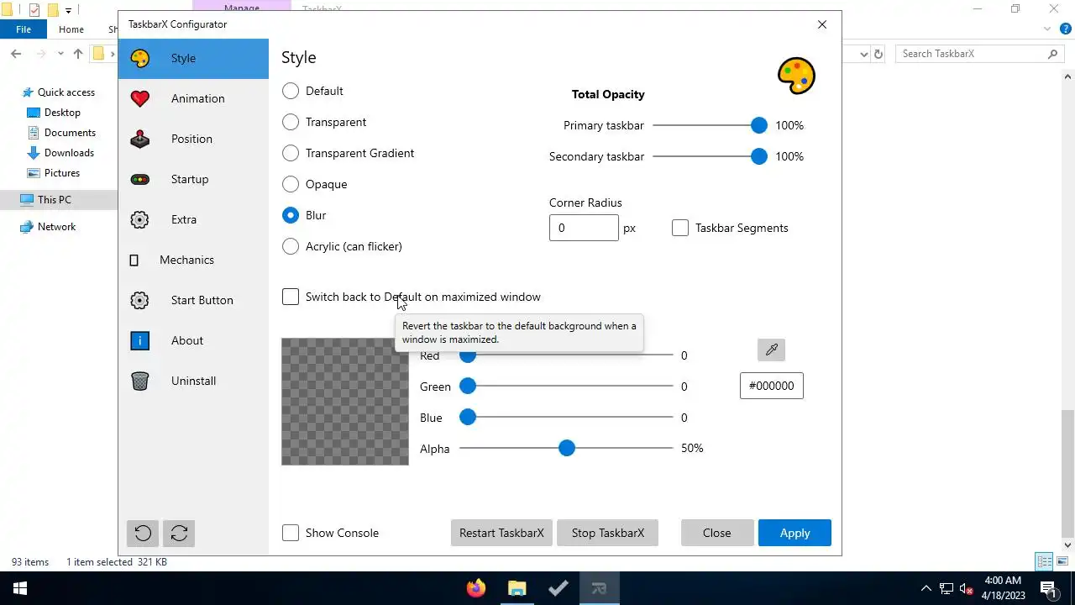The image size is (1075, 605).
Task: Click the paint palette icon at top right
Action: coord(796,76)
